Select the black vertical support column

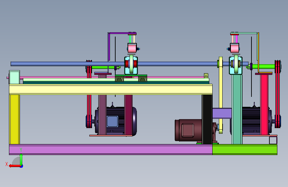tap(207, 119)
